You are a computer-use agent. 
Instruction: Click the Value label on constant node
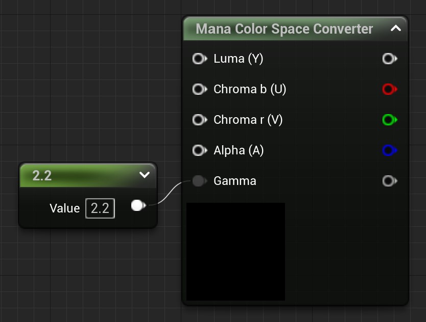click(x=65, y=208)
